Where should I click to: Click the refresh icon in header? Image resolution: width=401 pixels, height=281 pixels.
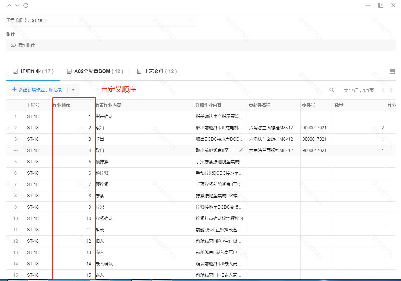(x=26, y=5)
